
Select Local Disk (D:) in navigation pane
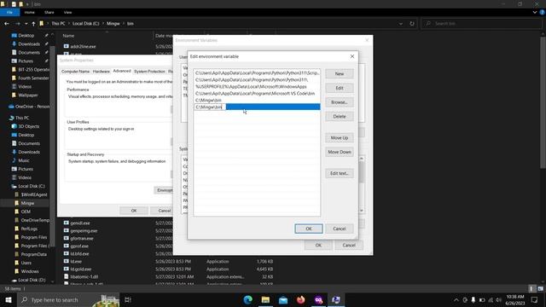click(31, 280)
